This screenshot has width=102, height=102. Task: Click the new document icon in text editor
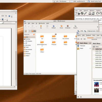[x=76, y=13]
